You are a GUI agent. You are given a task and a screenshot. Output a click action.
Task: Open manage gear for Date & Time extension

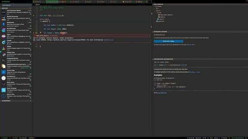(30, 98)
